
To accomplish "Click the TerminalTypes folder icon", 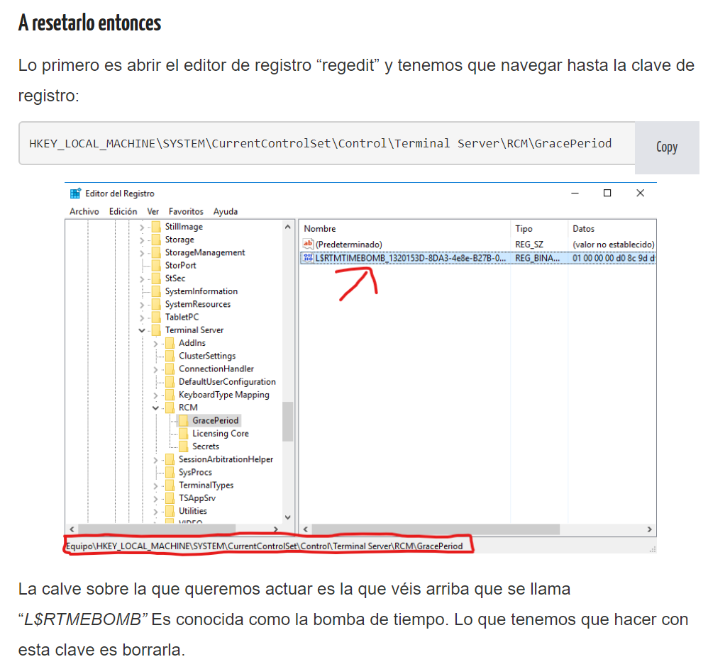I will click(170, 485).
